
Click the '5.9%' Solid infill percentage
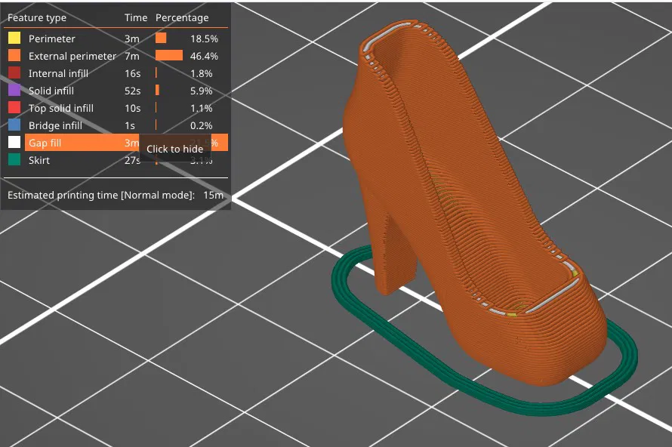[202, 91]
